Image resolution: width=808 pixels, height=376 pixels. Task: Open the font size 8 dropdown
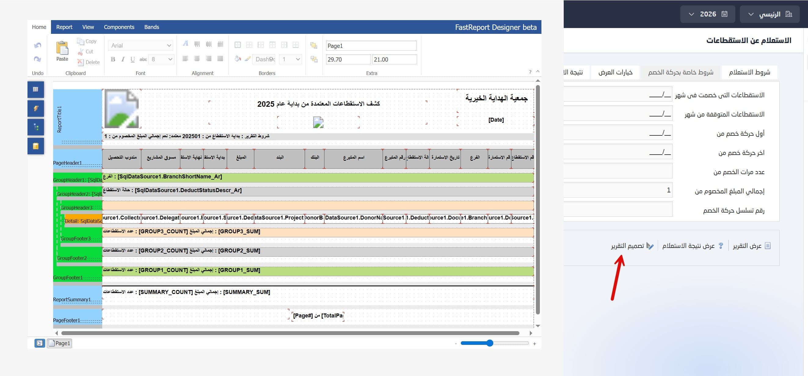(x=161, y=59)
